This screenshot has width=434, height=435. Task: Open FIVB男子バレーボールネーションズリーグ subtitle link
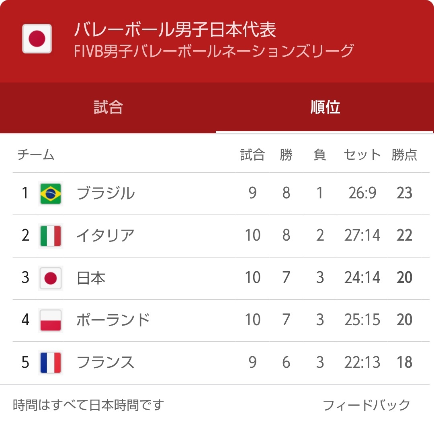(214, 51)
